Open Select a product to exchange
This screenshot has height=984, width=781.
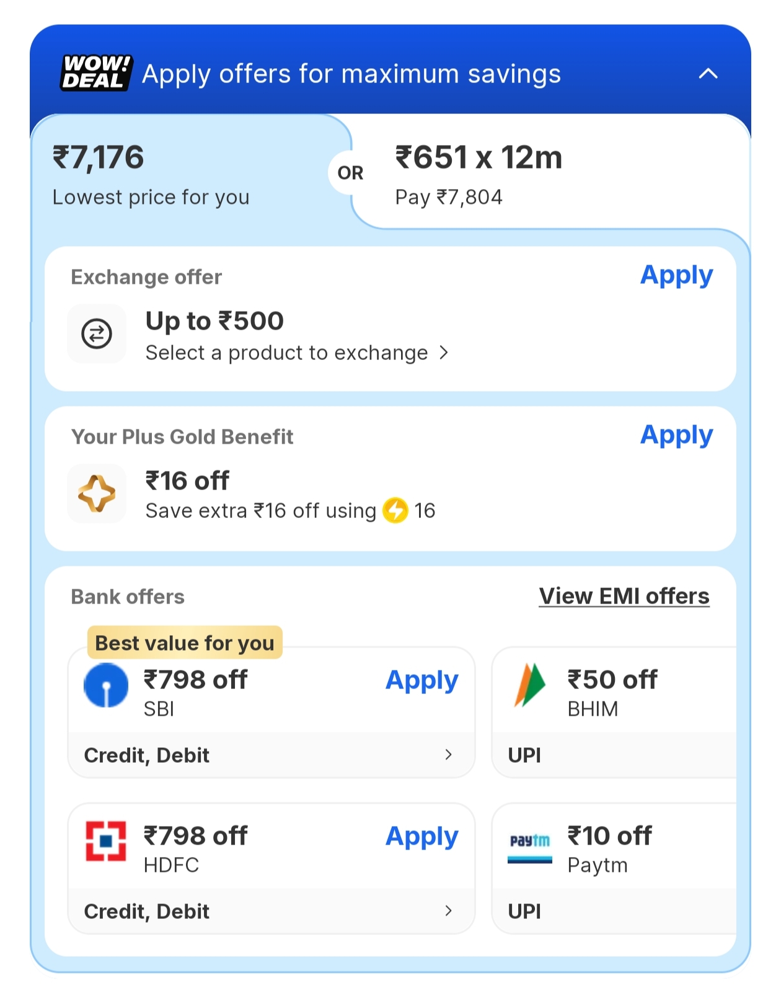296,353
